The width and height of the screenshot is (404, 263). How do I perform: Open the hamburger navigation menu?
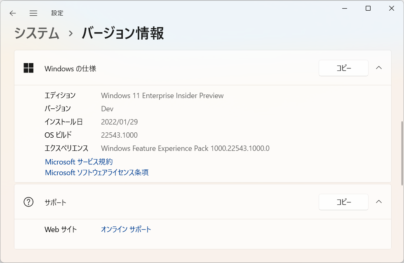(33, 13)
